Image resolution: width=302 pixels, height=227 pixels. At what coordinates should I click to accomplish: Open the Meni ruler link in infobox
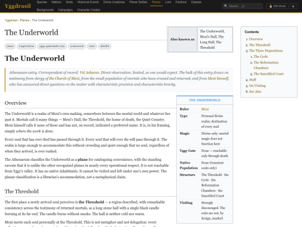coord(205,109)
